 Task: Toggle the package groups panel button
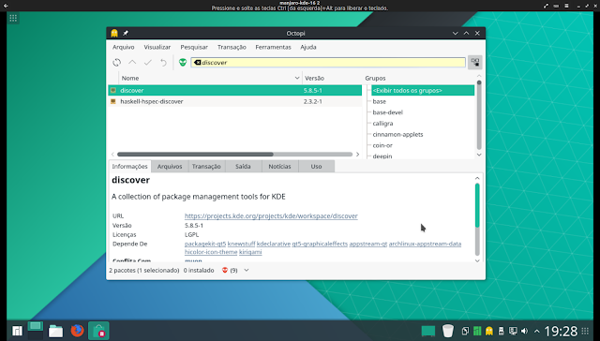475,63
